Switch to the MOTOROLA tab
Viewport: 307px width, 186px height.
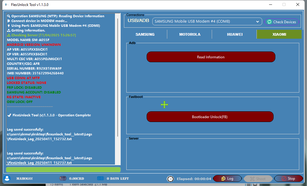[190, 34]
